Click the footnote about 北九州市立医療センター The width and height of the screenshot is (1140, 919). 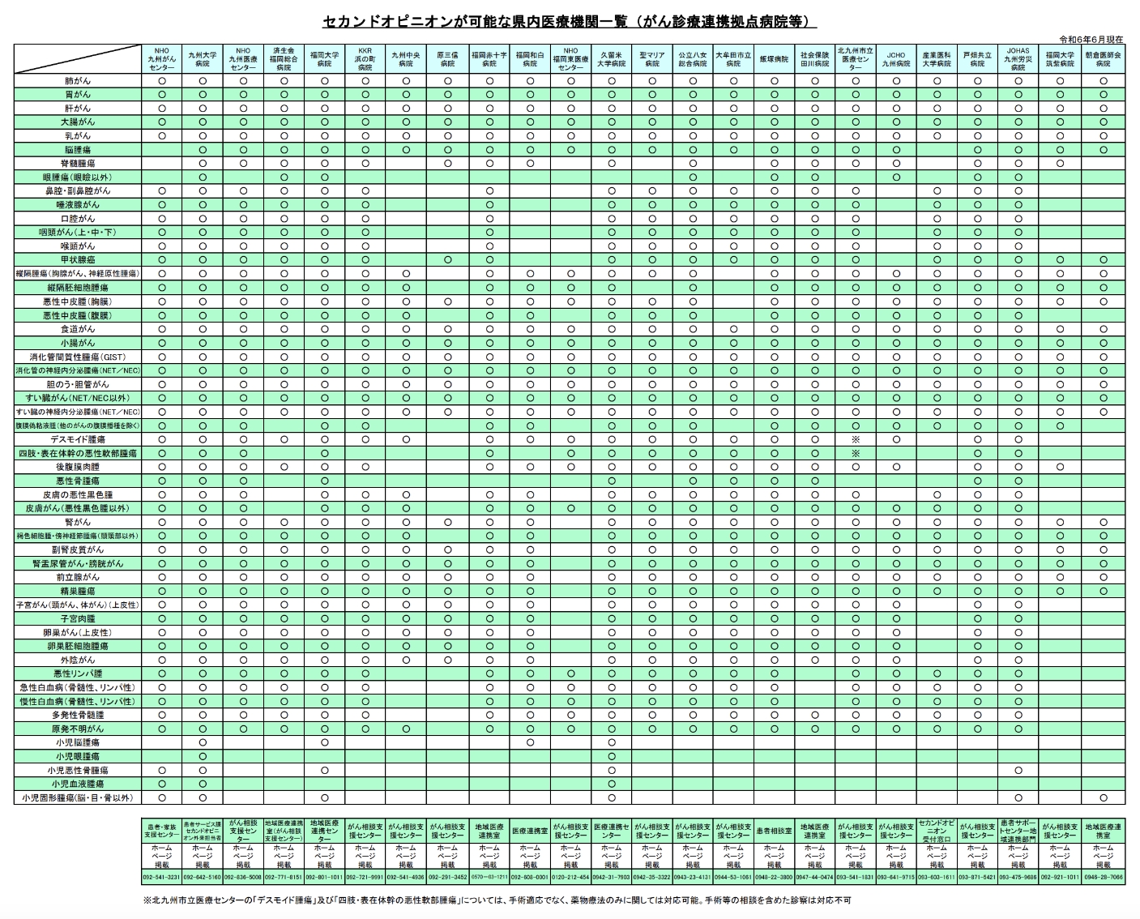click(496, 900)
